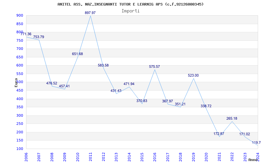Screen dimensions: 261x163
Task: Click the x-axis year 2006
Action: click(26, 157)
